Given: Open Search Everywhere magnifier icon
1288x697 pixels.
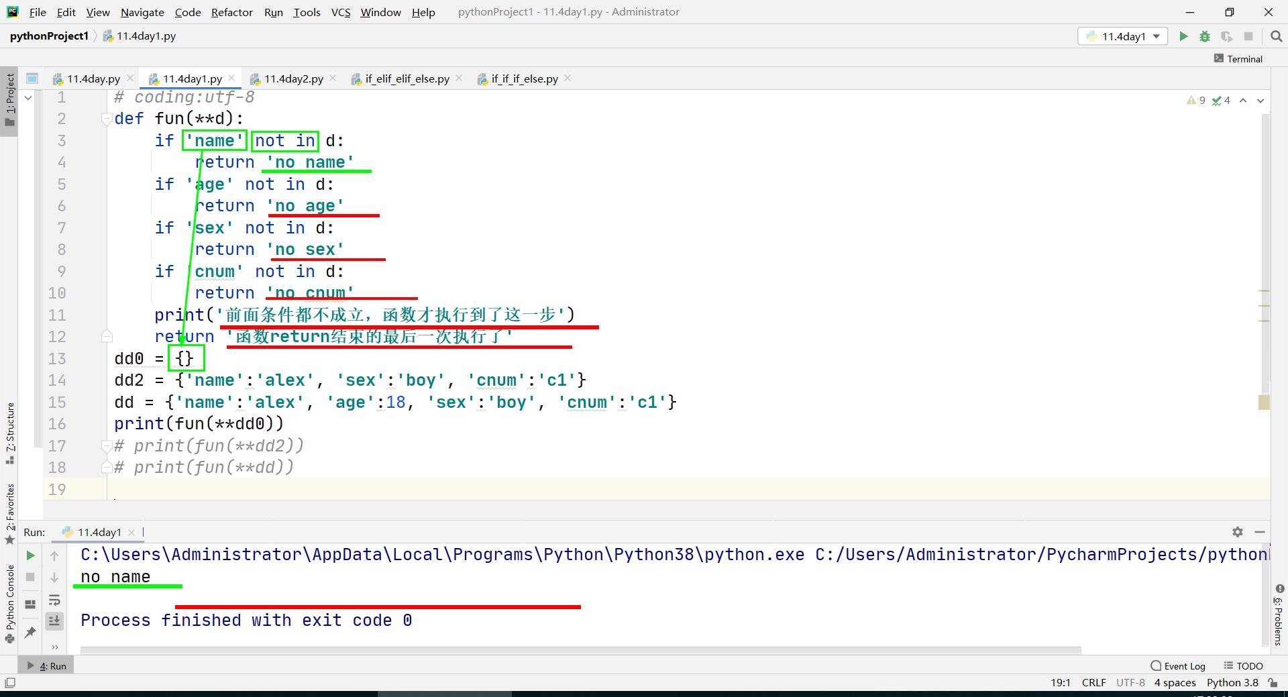Looking at the screenshot, I should coord(1276,36).
